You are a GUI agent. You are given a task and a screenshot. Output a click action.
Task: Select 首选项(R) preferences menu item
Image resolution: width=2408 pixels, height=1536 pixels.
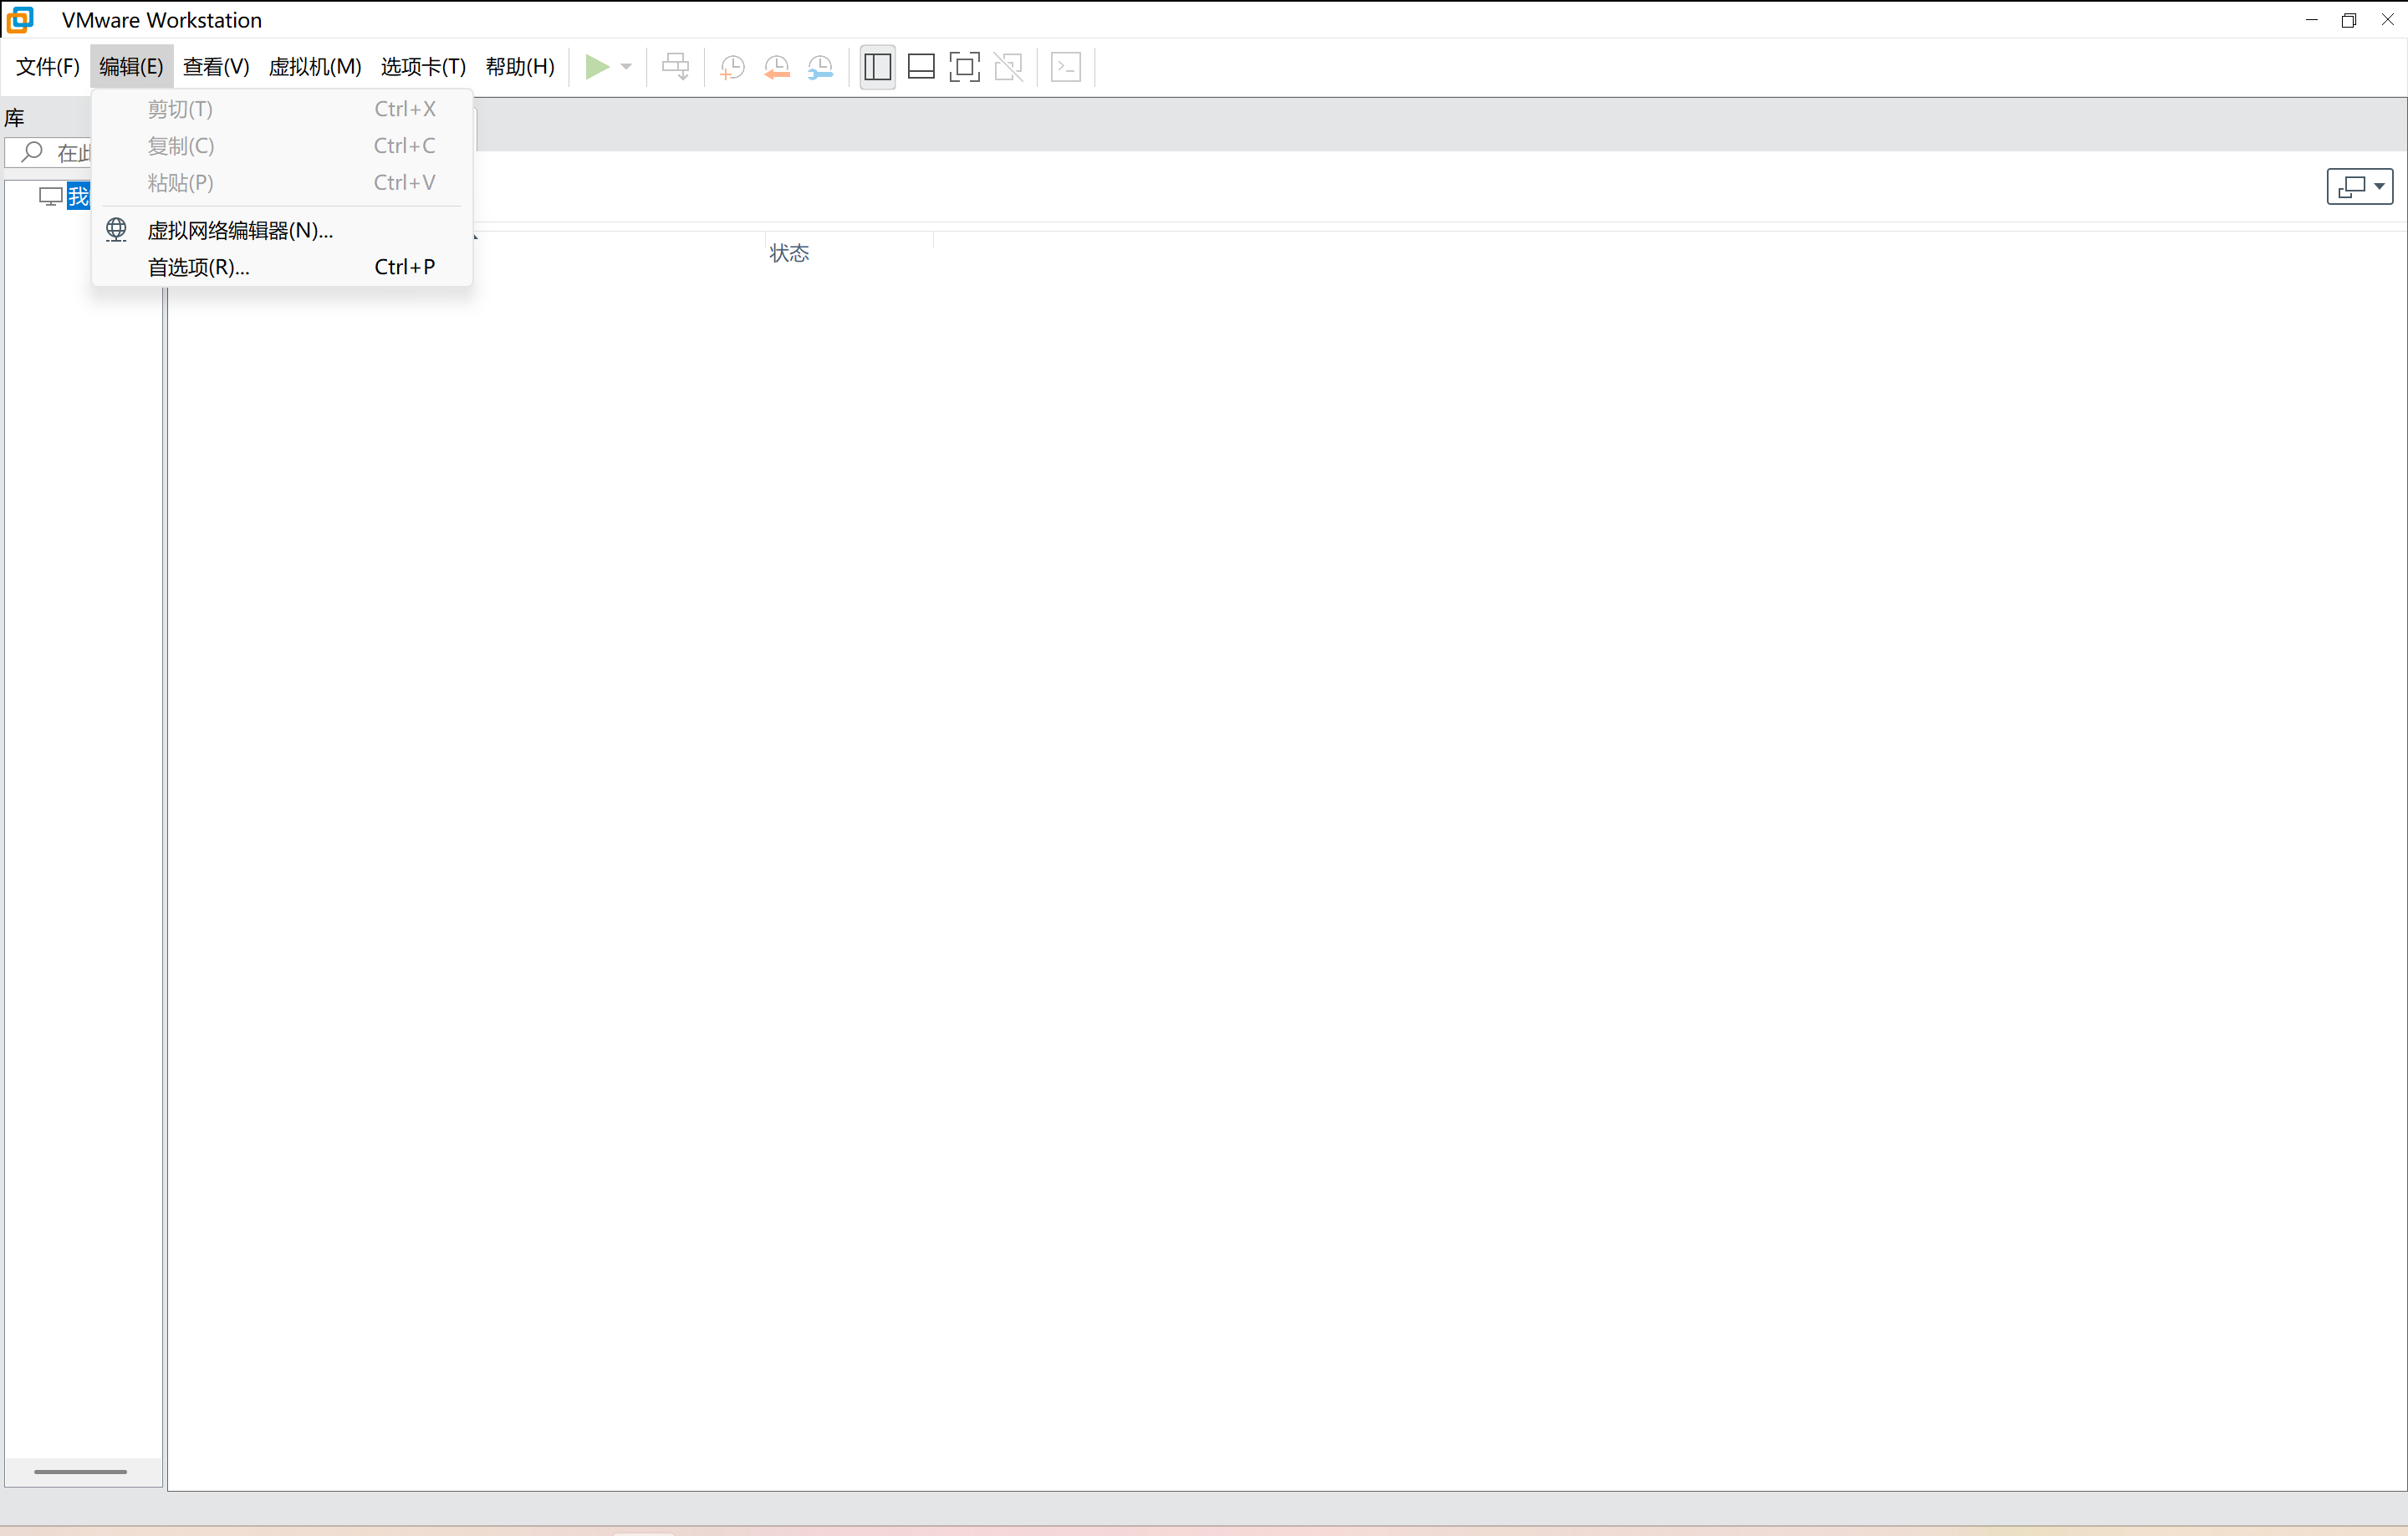(198, 267)
